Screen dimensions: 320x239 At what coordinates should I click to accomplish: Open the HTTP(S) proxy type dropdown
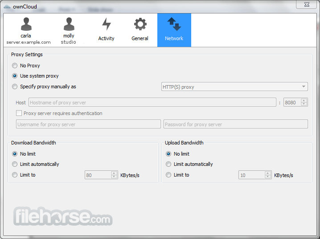[x=234, y=87]
